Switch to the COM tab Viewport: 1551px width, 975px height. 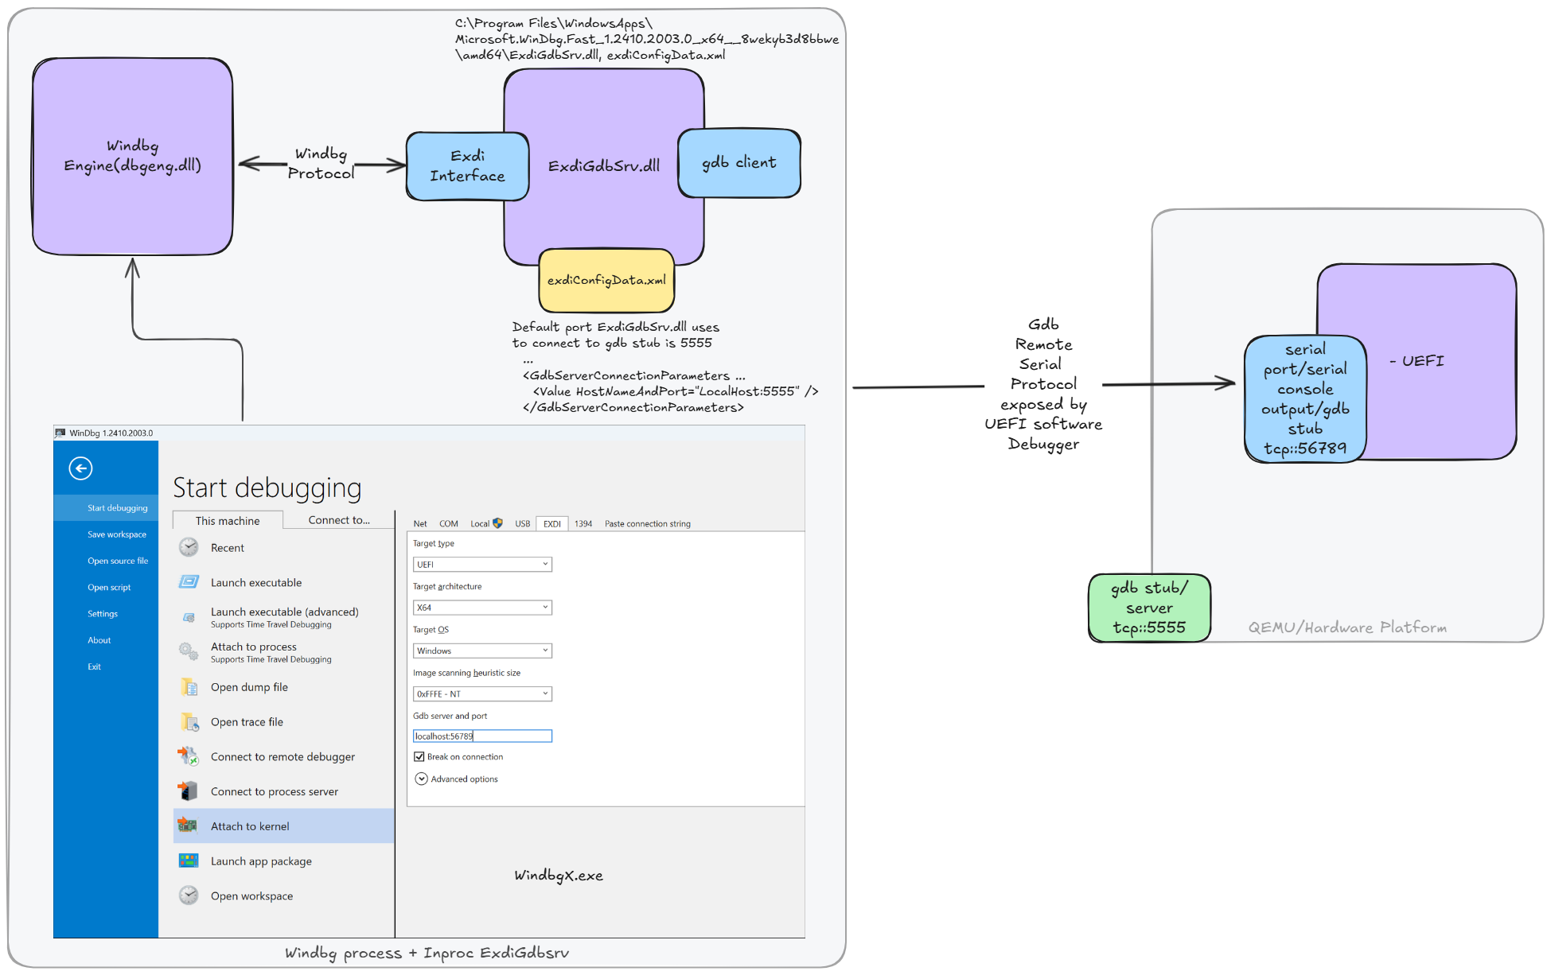tap(449, 523)
